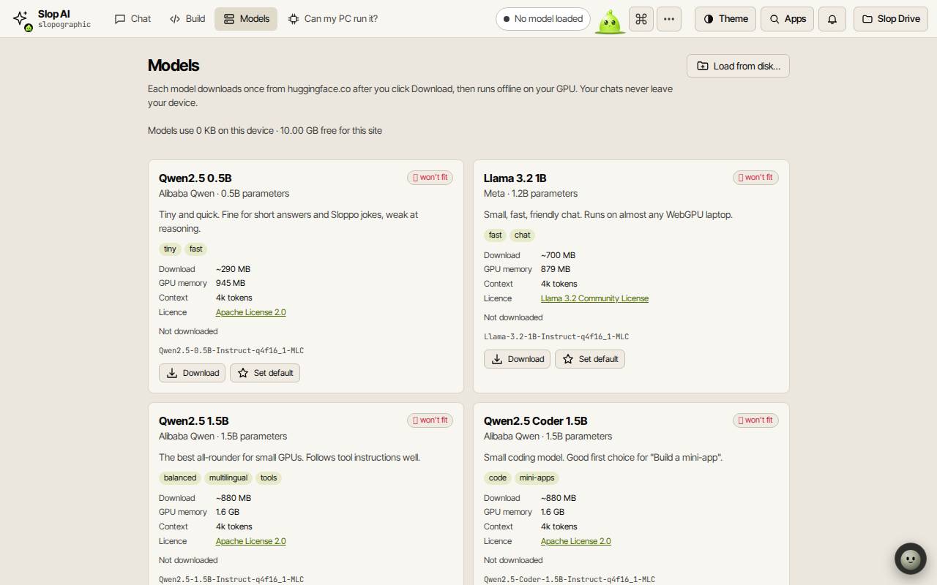
Task: Set Qwen2.5 0.5B as default
Action: 265,373
